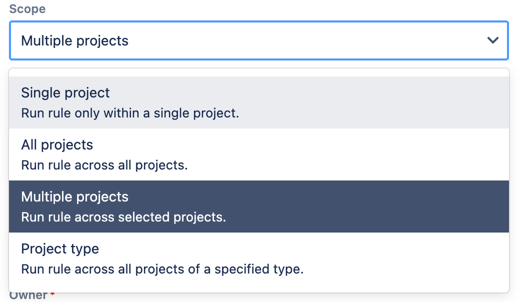Click 'Run rule across all projects' description
Image resolution: width=521 pixels, height=302 pixels.
pyautogui.click(x=104, y=165)
